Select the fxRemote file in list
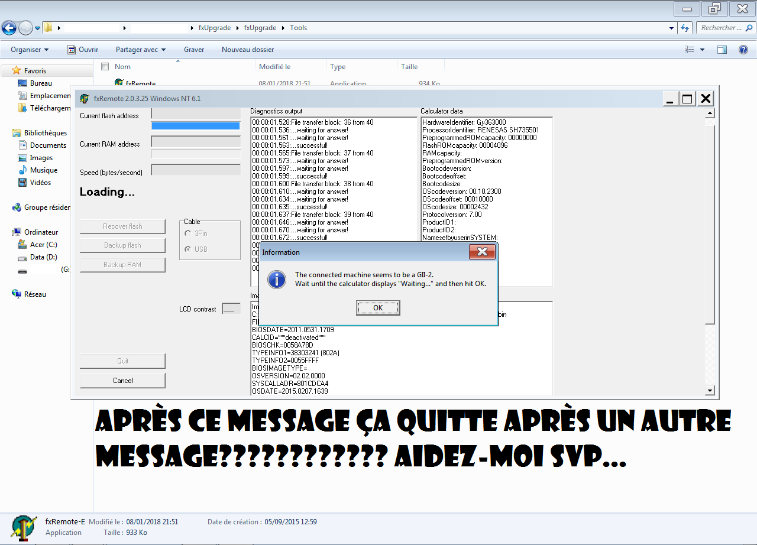Screen dimensions: 757x545 [x=141, y=83]
